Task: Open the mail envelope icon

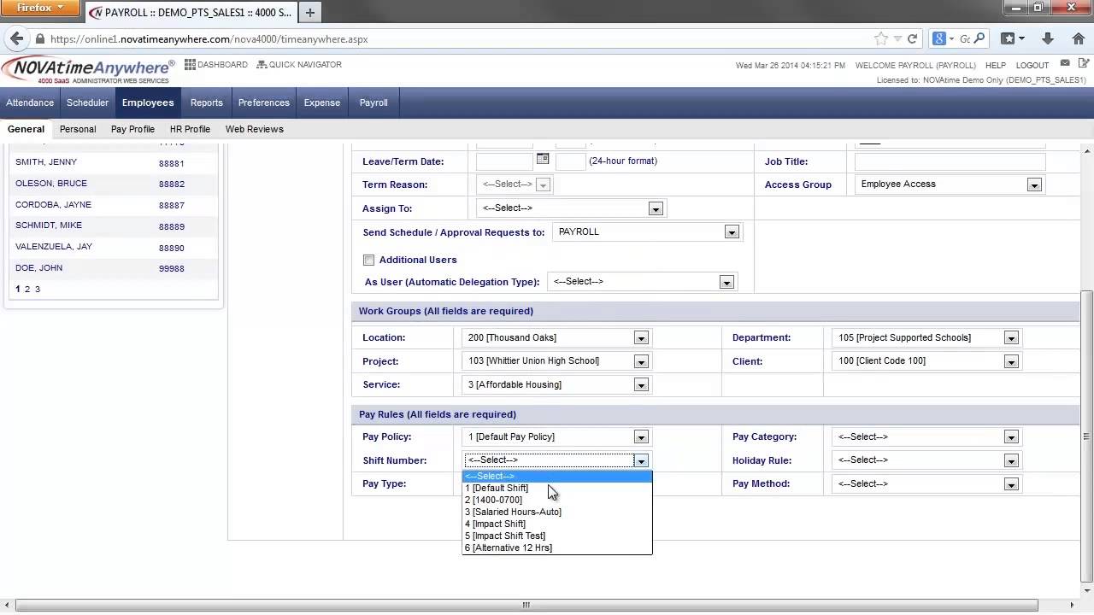Action: click(1065, 63)
